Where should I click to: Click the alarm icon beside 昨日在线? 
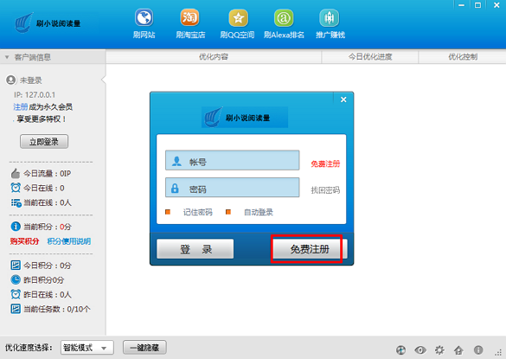tap(16, 294)
